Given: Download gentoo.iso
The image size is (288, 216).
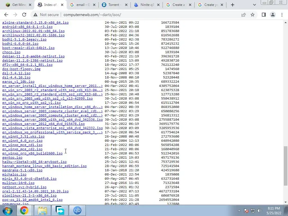Looking at the screenshot, I should [12, 157].
